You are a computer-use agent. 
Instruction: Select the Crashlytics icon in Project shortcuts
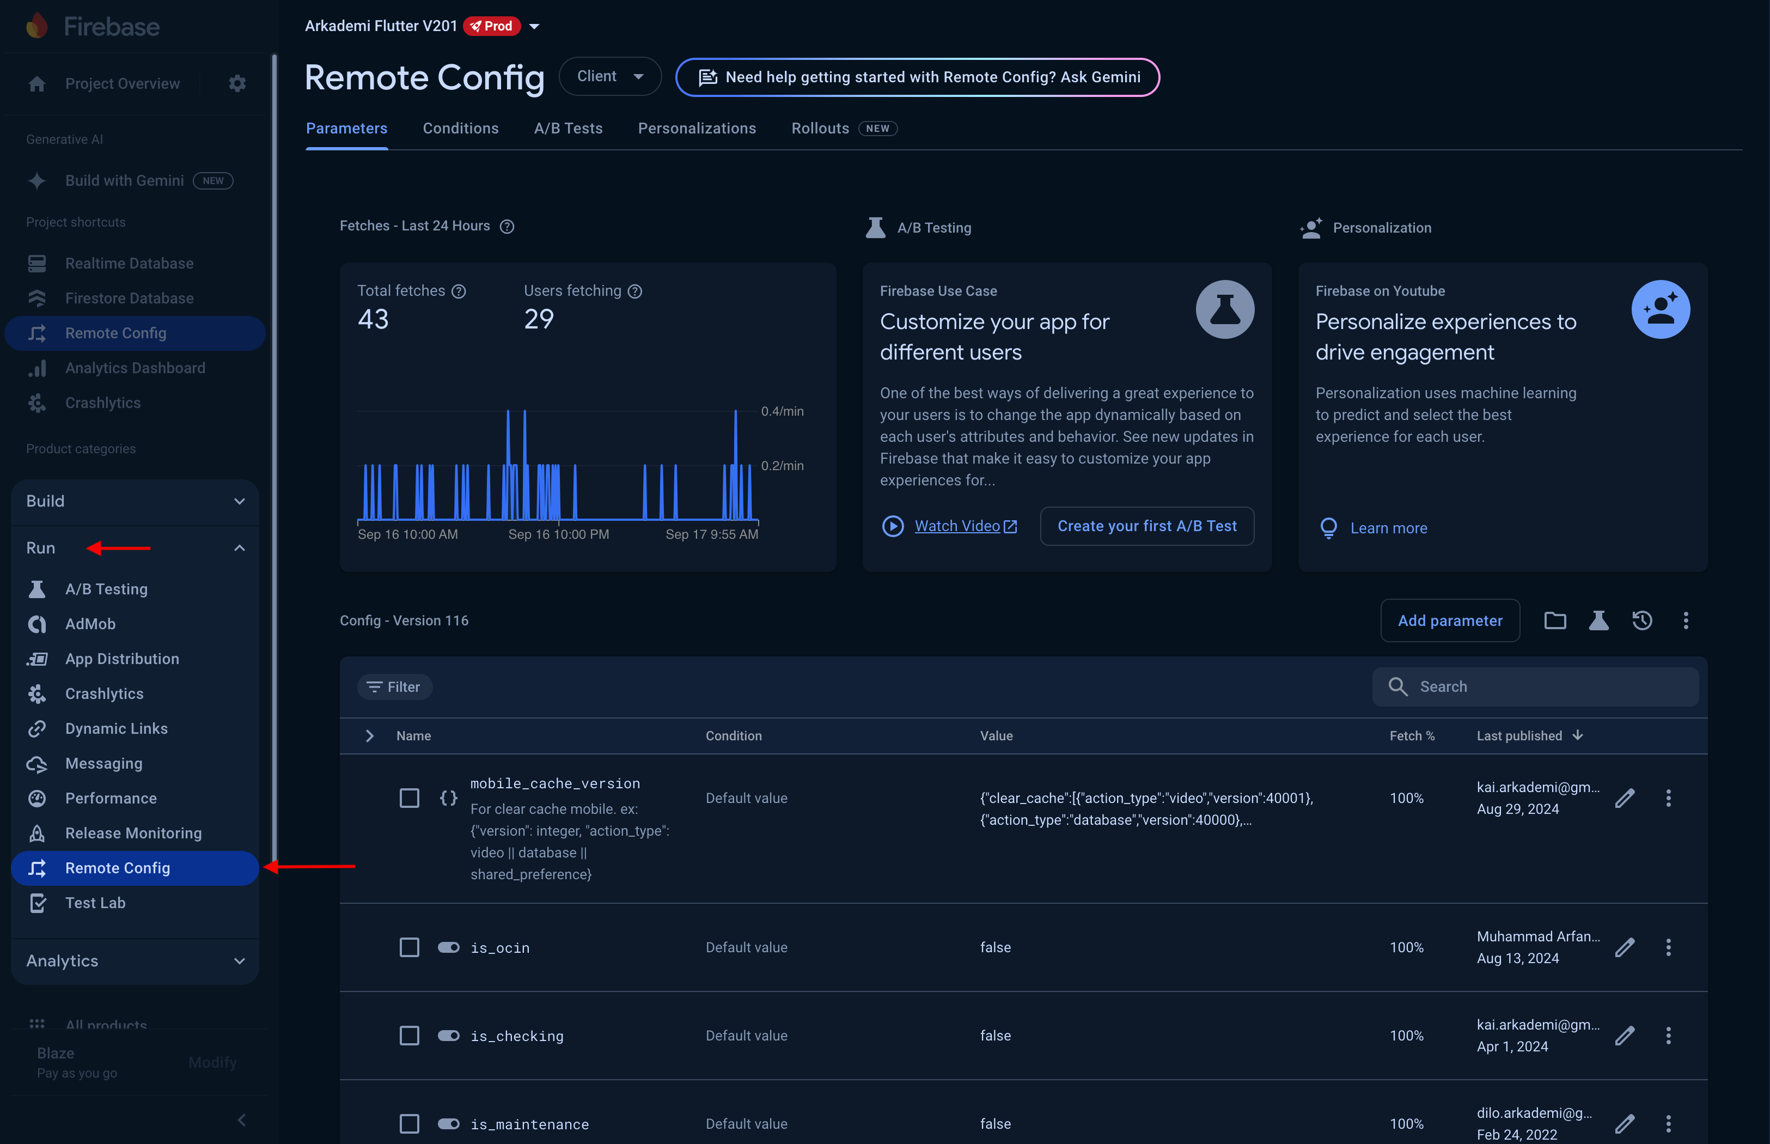tap(37, 403)
